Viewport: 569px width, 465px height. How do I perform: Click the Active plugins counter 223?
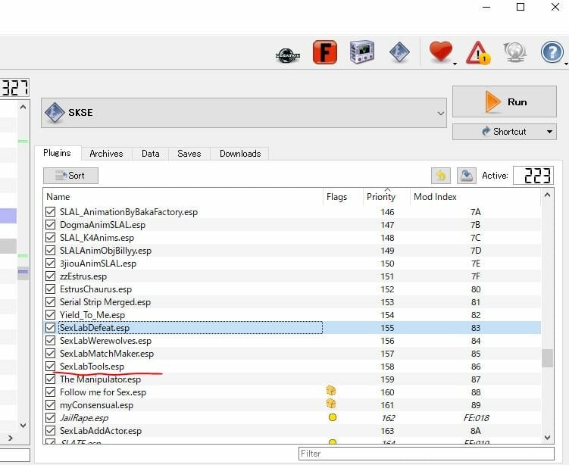pos(533,176)
